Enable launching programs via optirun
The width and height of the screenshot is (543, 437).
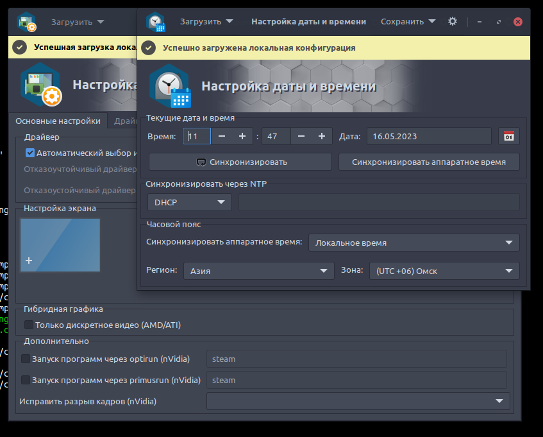click(26, 359)
